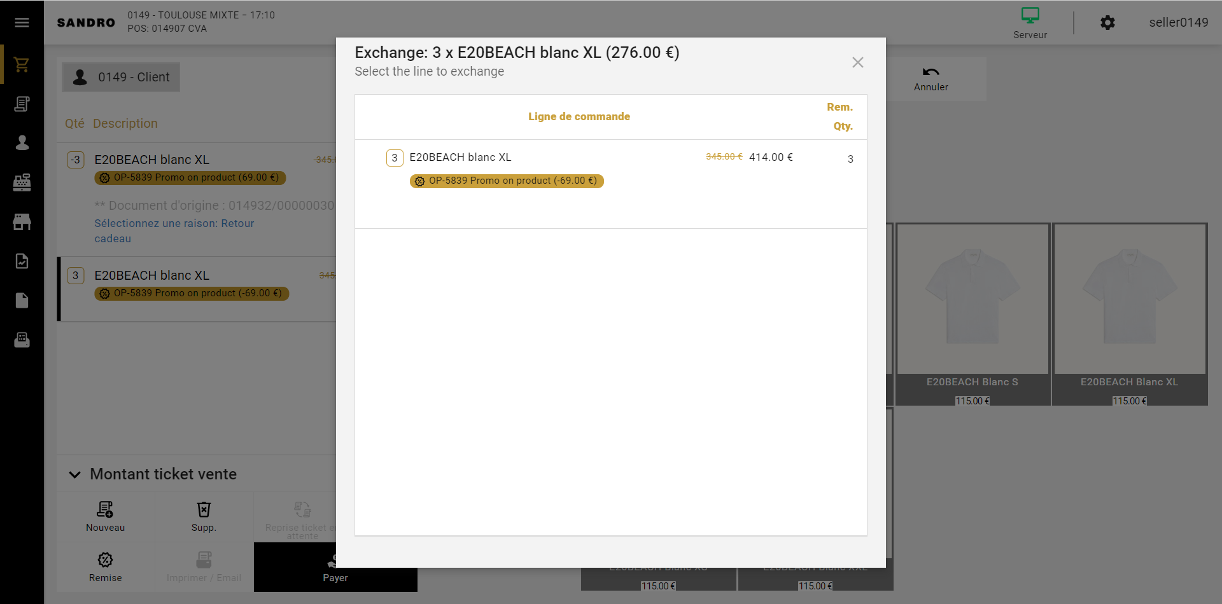Open the cash register icon in sidebar
The image size is (1222, 604).
click(x=22, y=182)
